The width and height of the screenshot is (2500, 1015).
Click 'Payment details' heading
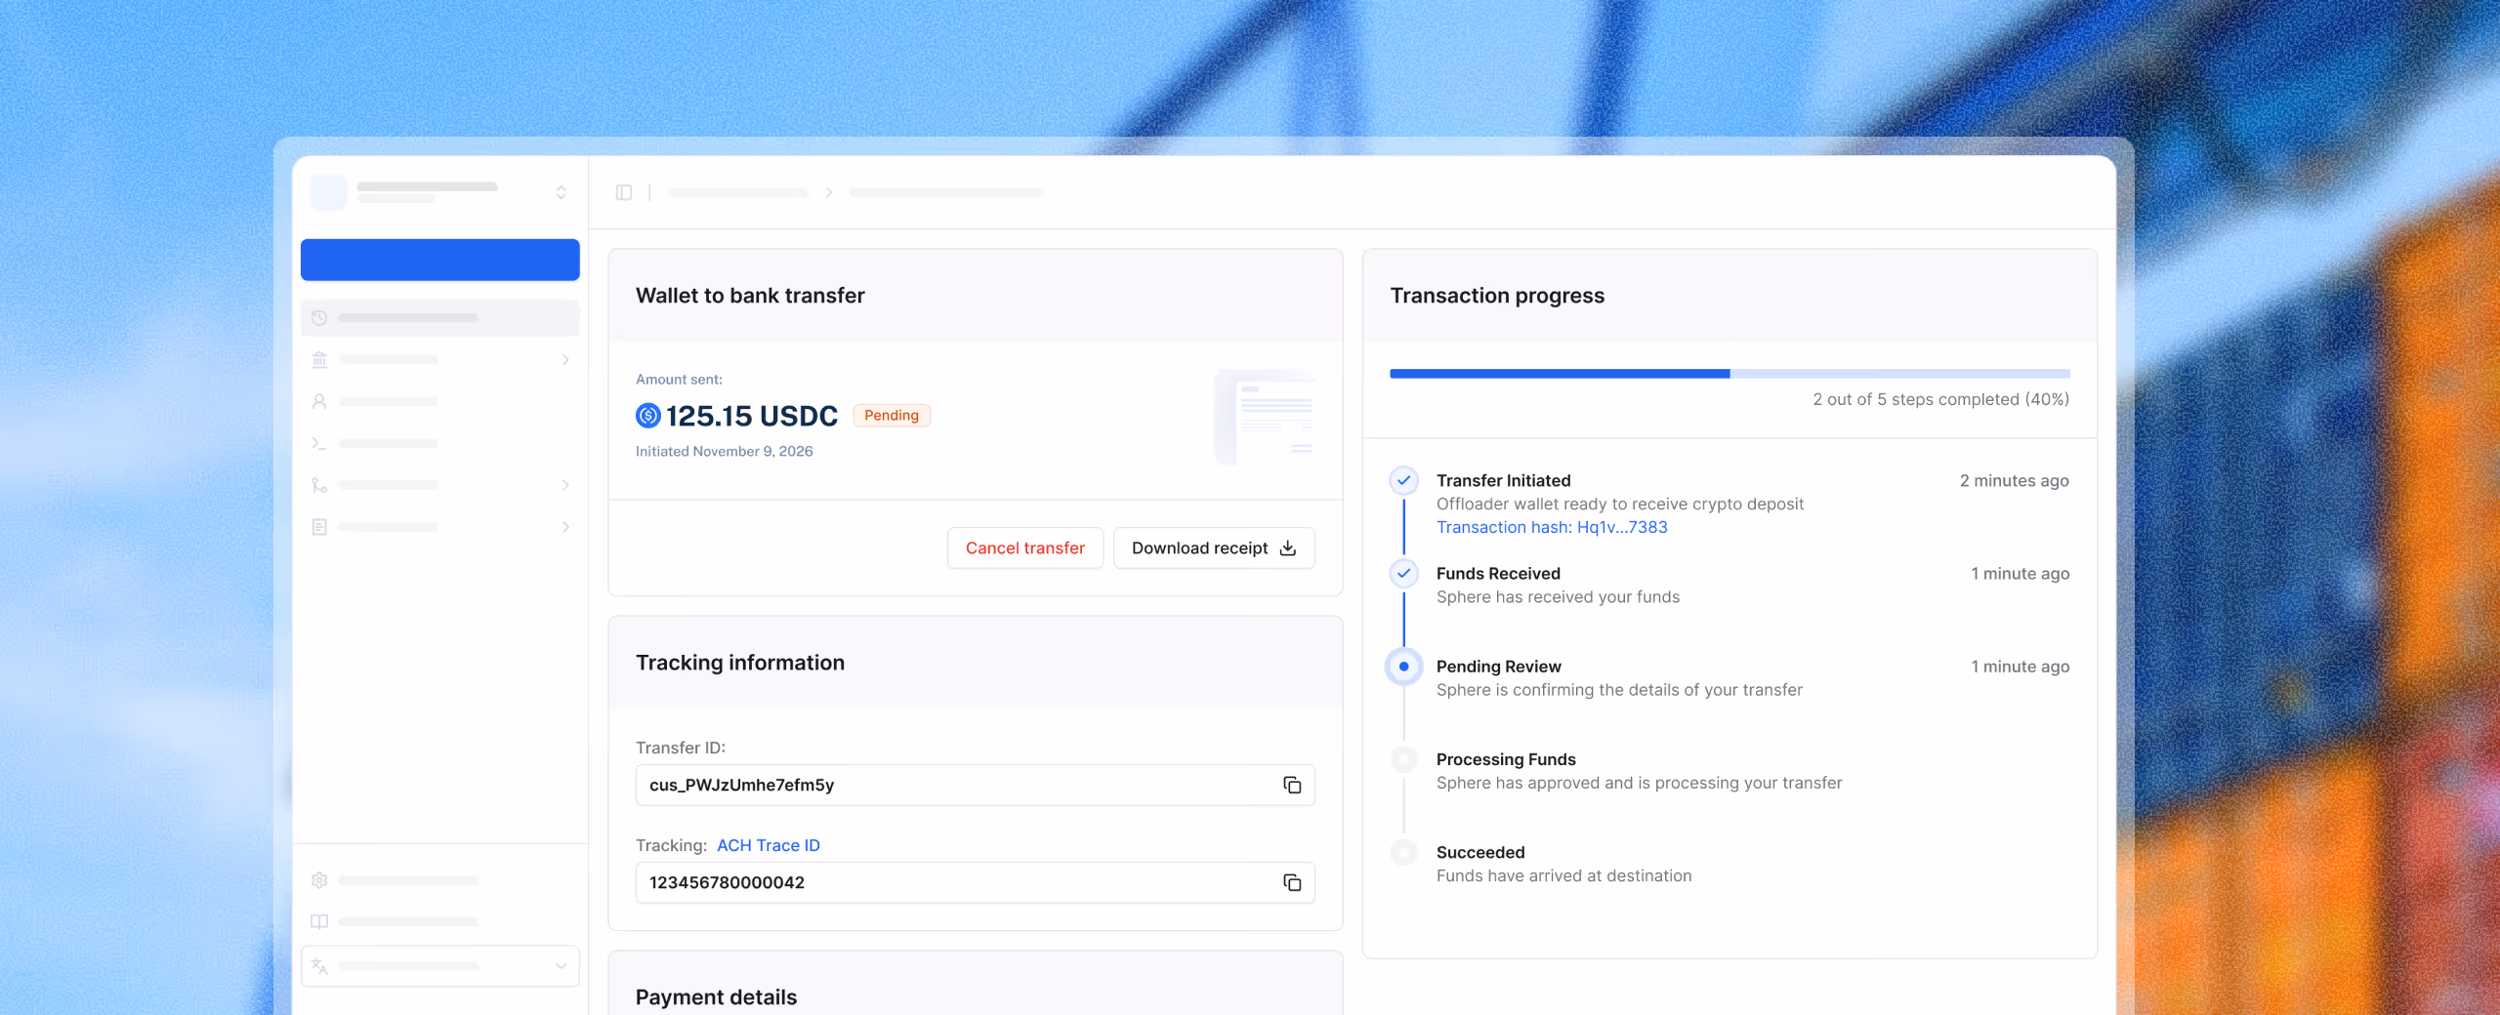pos(716,997)
